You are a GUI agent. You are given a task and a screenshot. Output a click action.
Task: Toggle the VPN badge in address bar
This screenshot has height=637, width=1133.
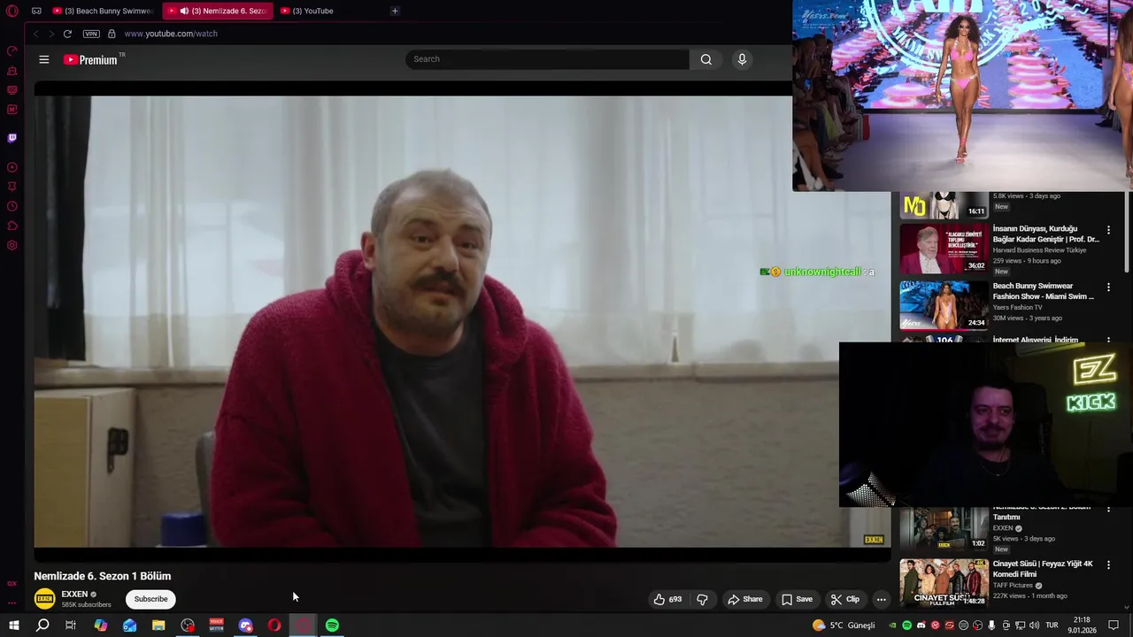click(91, 34)
